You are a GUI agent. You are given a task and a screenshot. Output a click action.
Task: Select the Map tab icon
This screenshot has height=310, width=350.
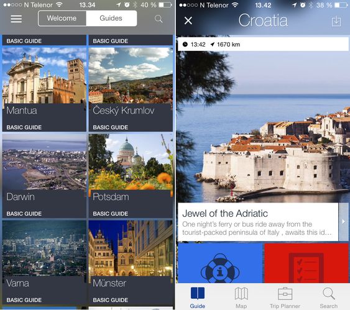pyautogui.click(x=241, y=298)
